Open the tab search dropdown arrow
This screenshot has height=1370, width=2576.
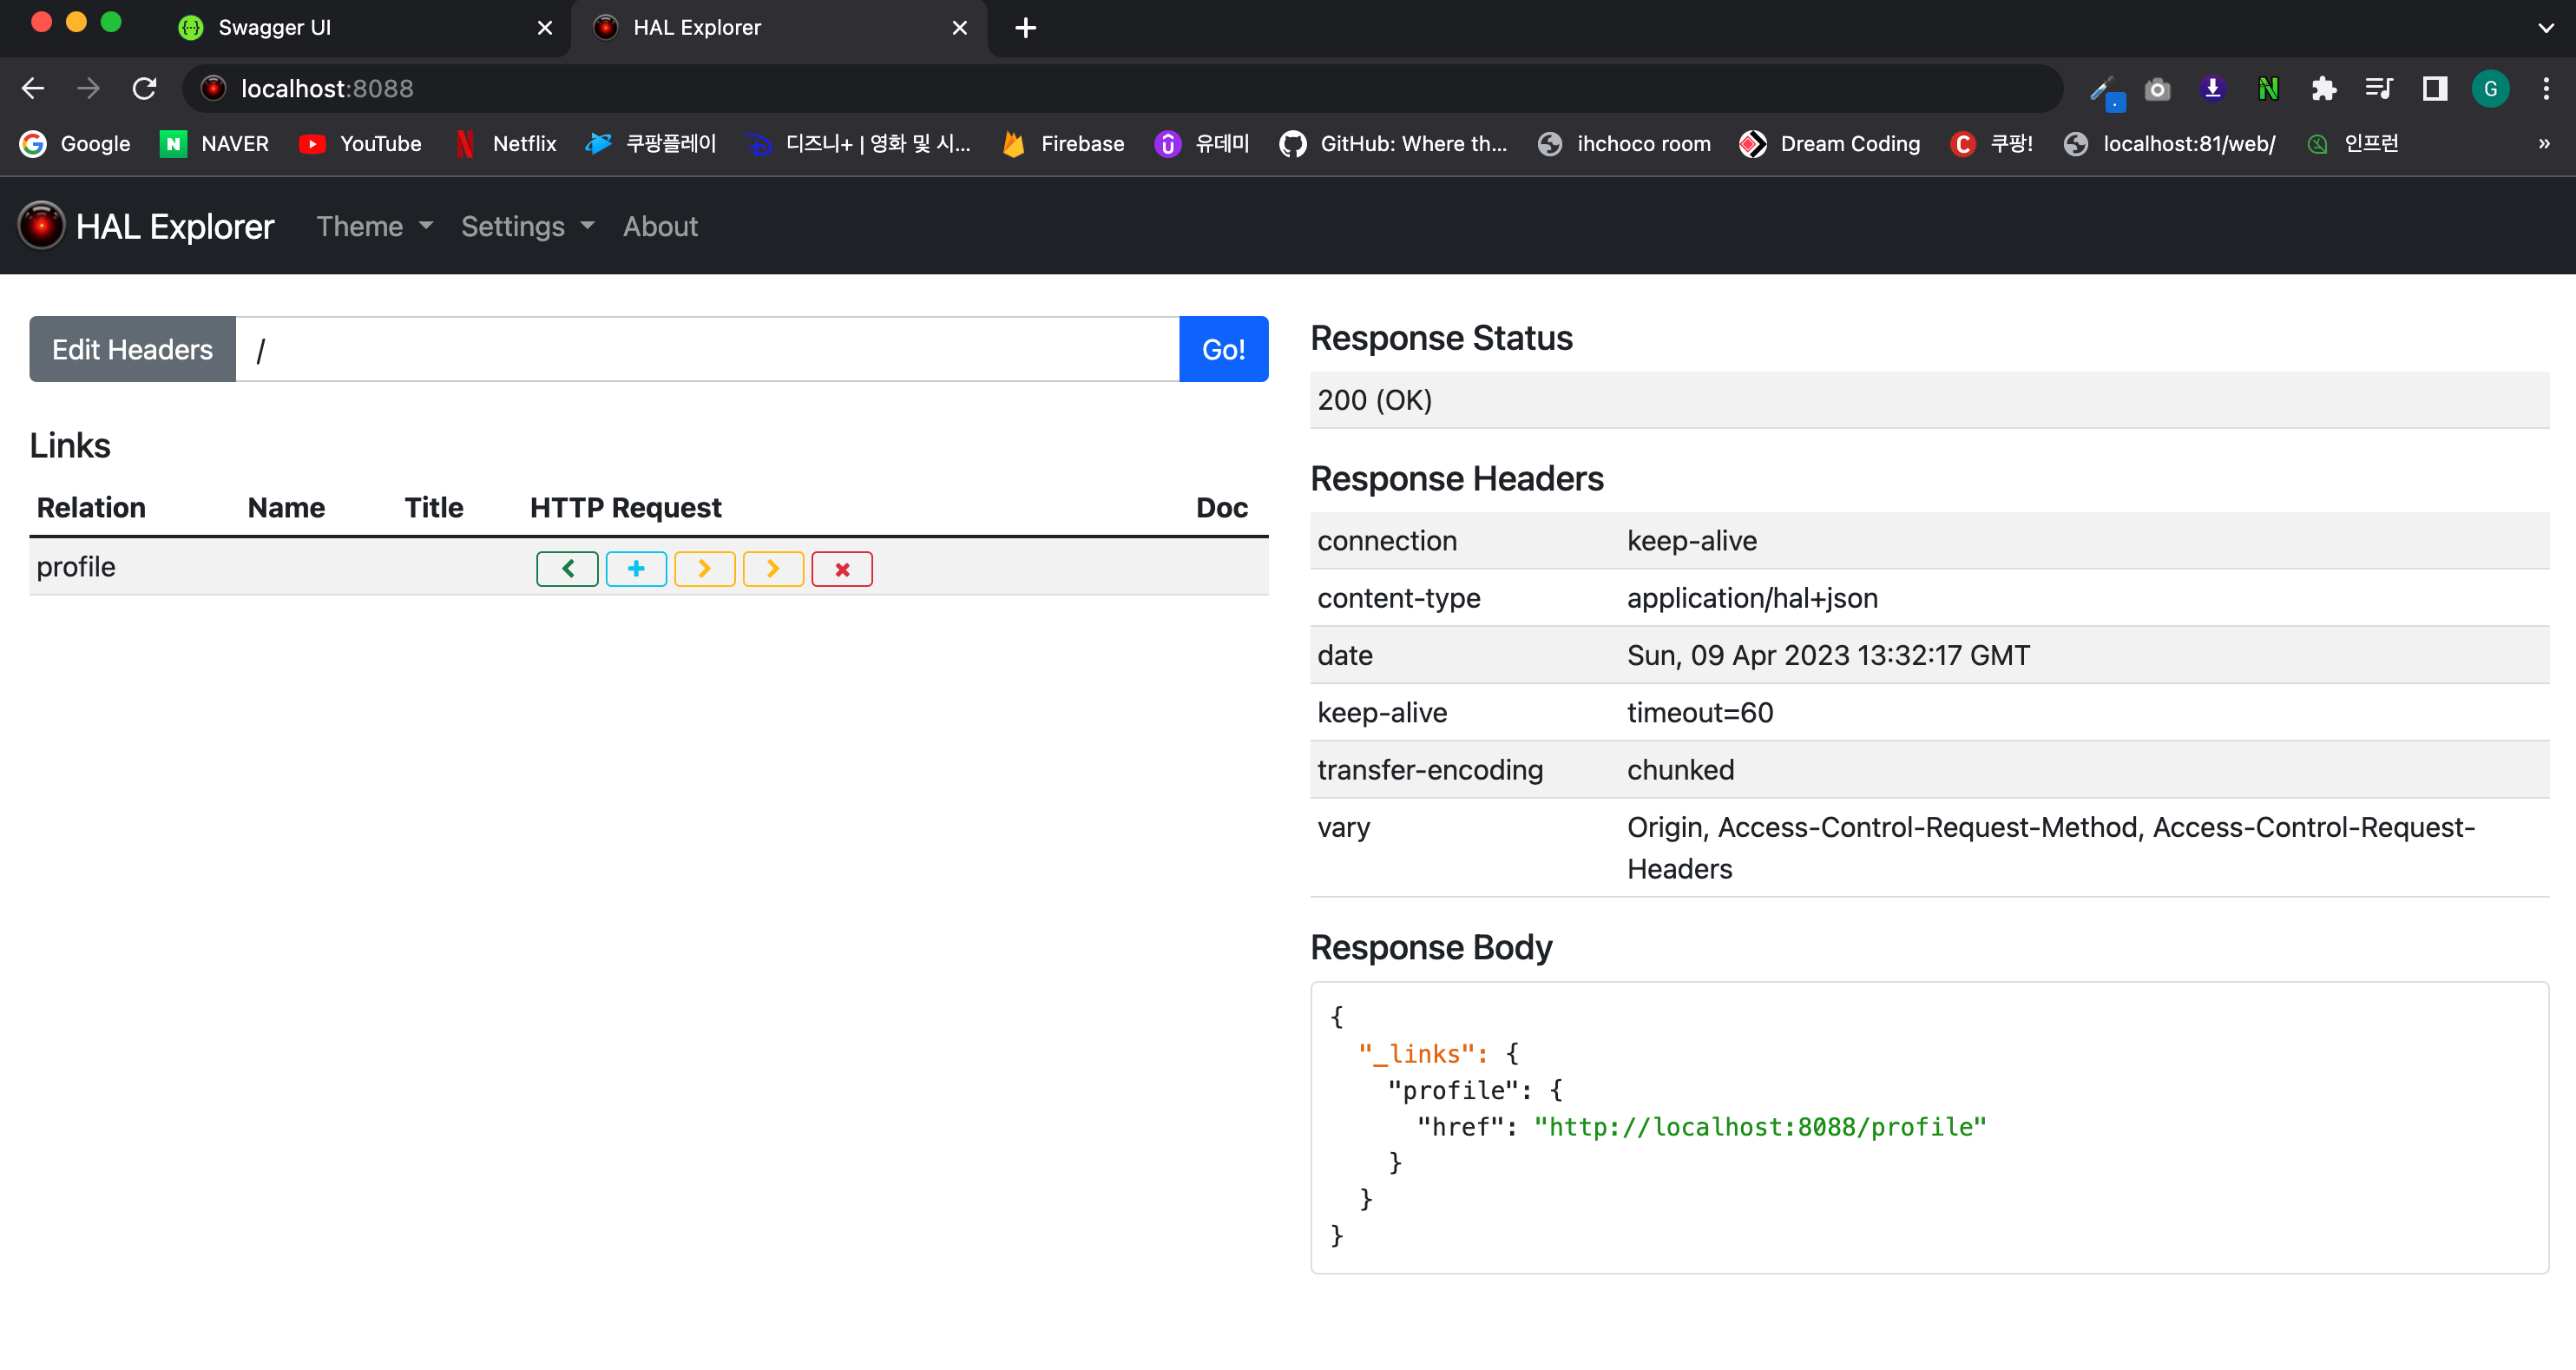click(x=2546, y=28)
